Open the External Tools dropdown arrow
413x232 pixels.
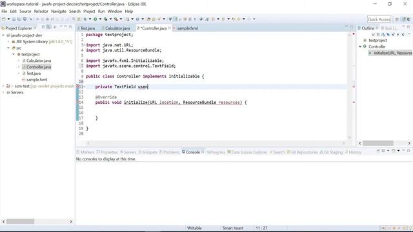coord(121,19)
